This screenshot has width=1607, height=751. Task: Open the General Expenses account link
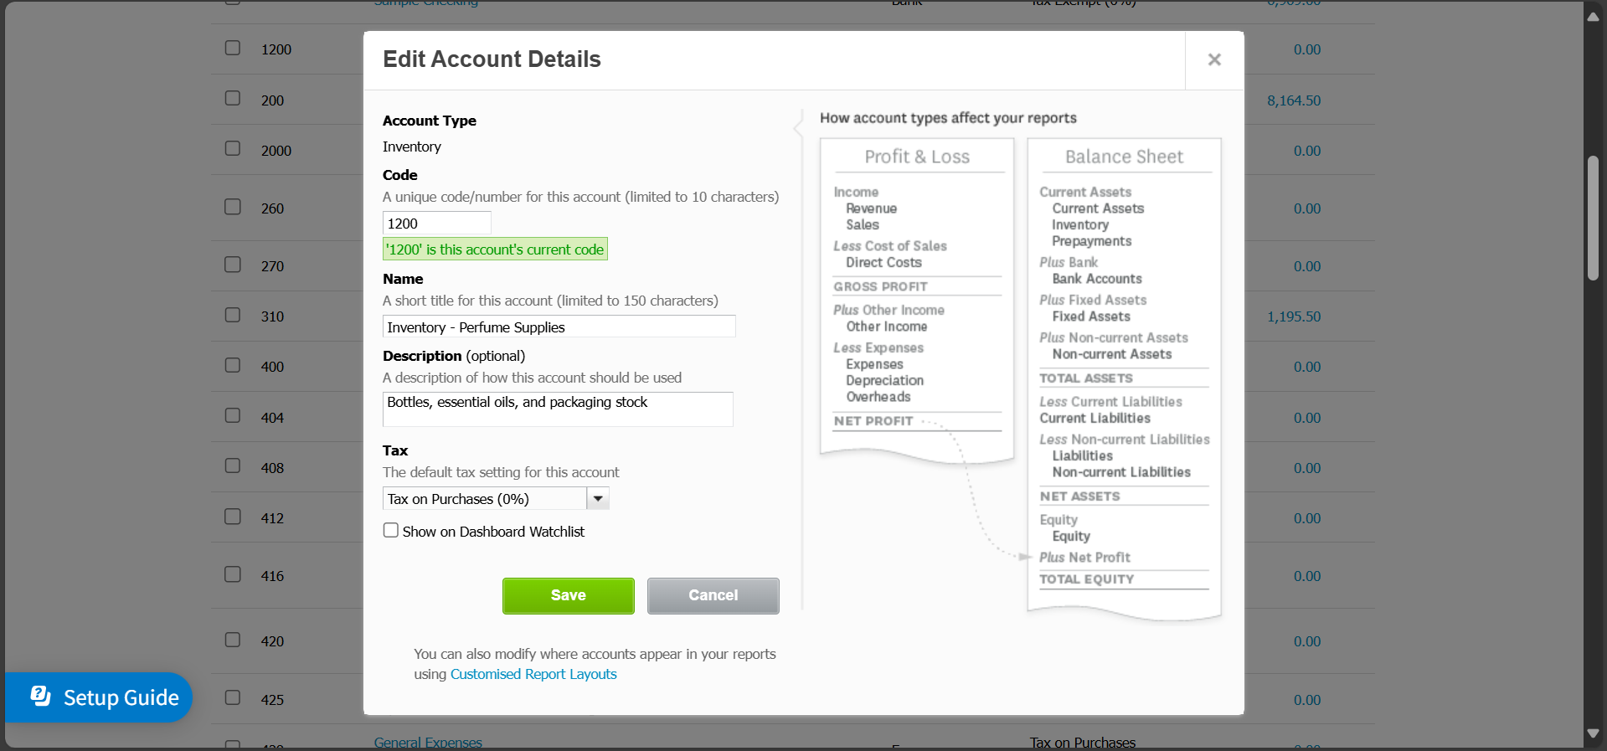428,743
